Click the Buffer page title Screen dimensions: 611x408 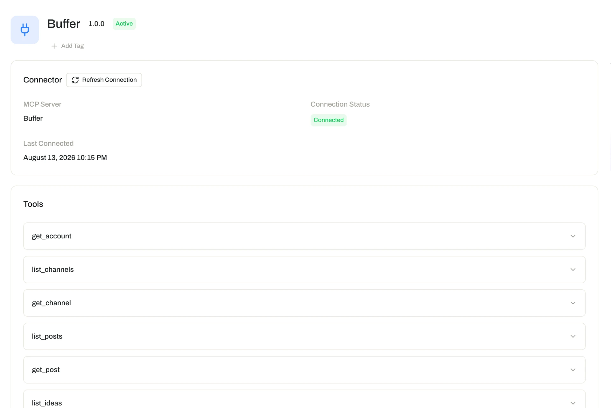[x=64, y=24]
